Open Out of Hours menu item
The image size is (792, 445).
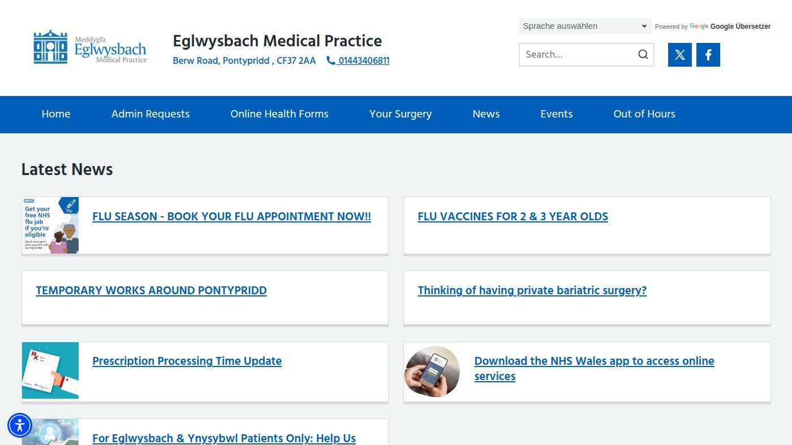tap(644, 114)
